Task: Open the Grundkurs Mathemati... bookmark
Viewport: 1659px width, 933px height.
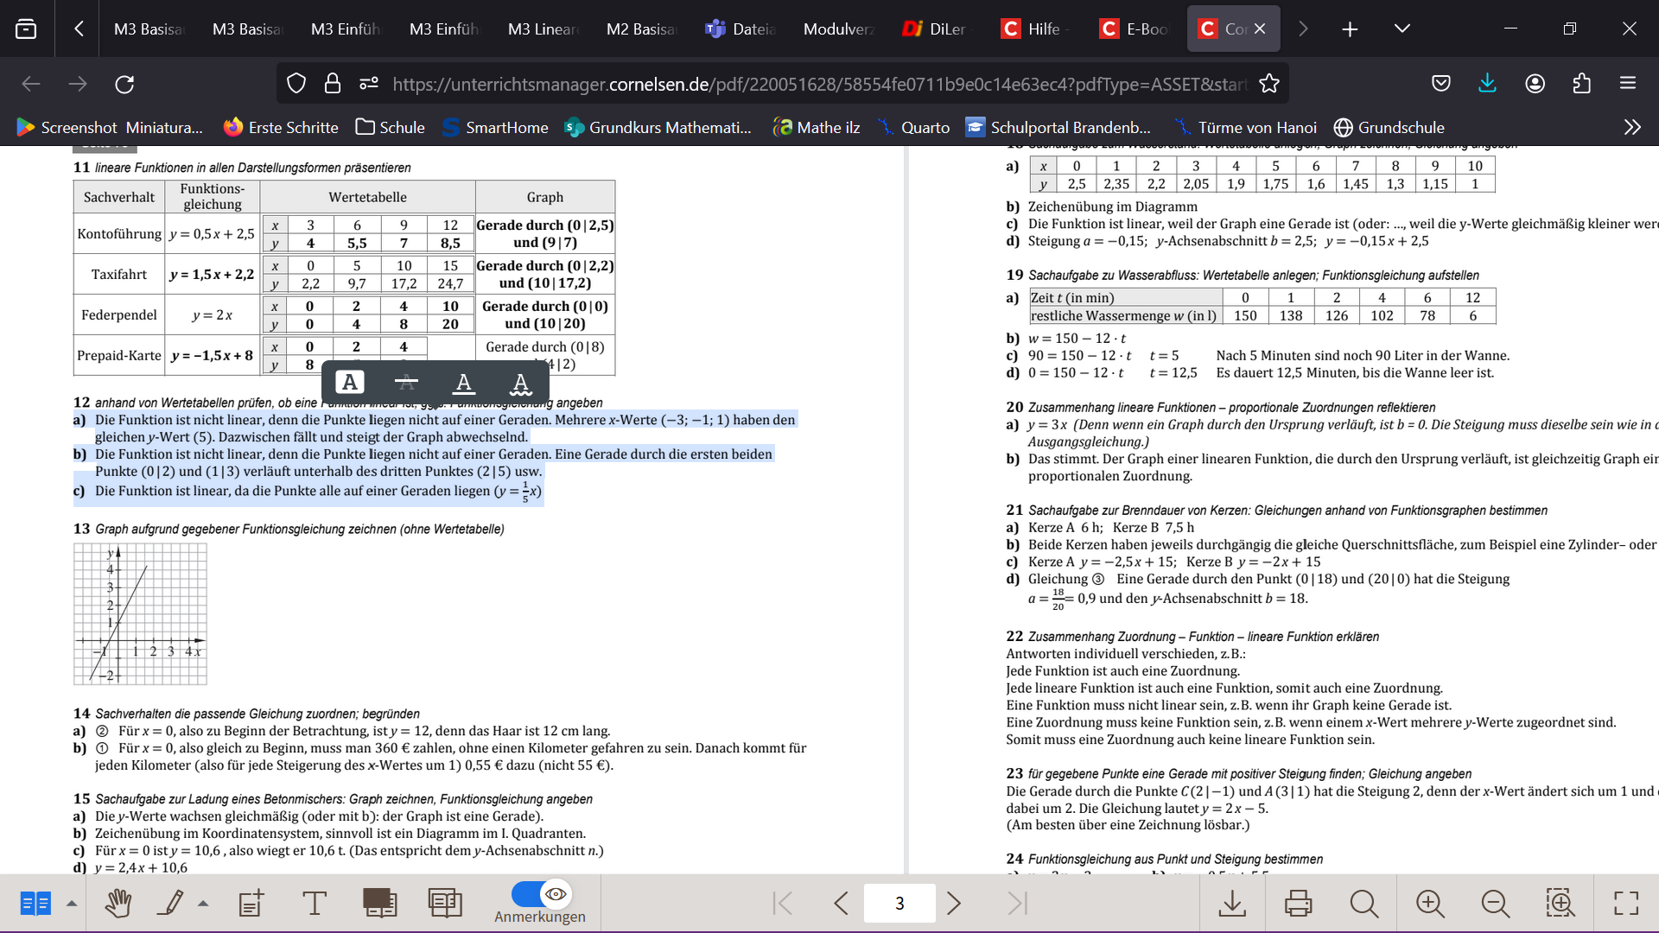Action: 658,128
